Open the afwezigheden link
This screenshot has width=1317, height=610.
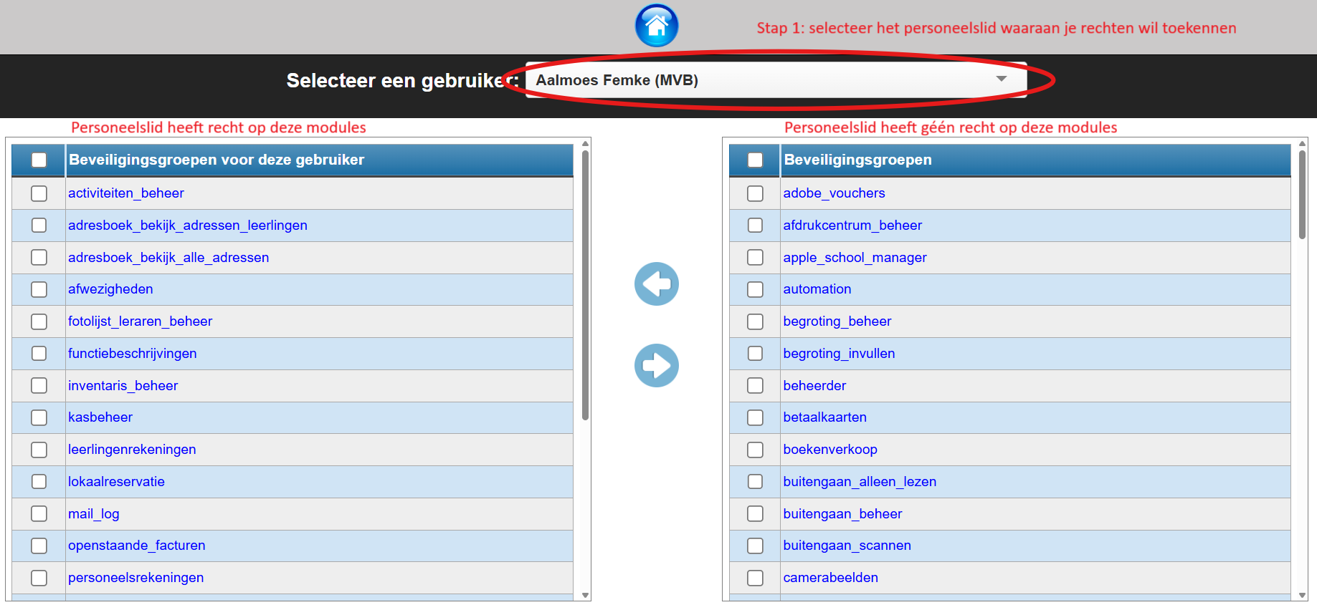tap(110, 289)
